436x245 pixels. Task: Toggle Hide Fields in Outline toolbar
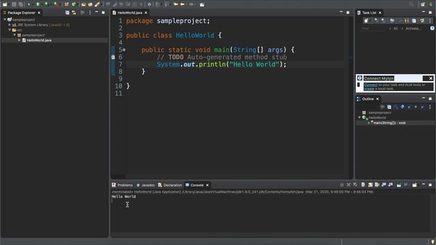point(403,107)
